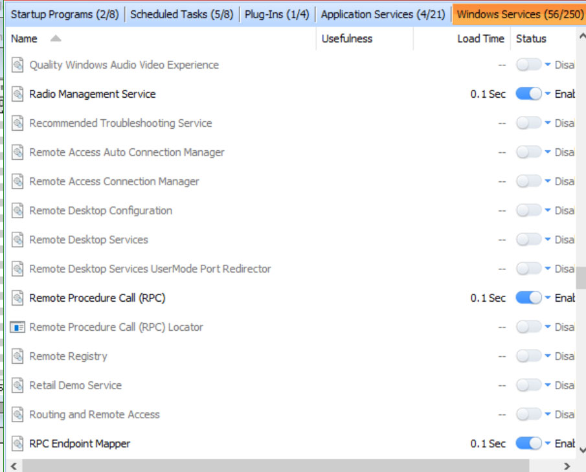Open status dropdown for Retail Demo Service

click(x=548, y=385)
